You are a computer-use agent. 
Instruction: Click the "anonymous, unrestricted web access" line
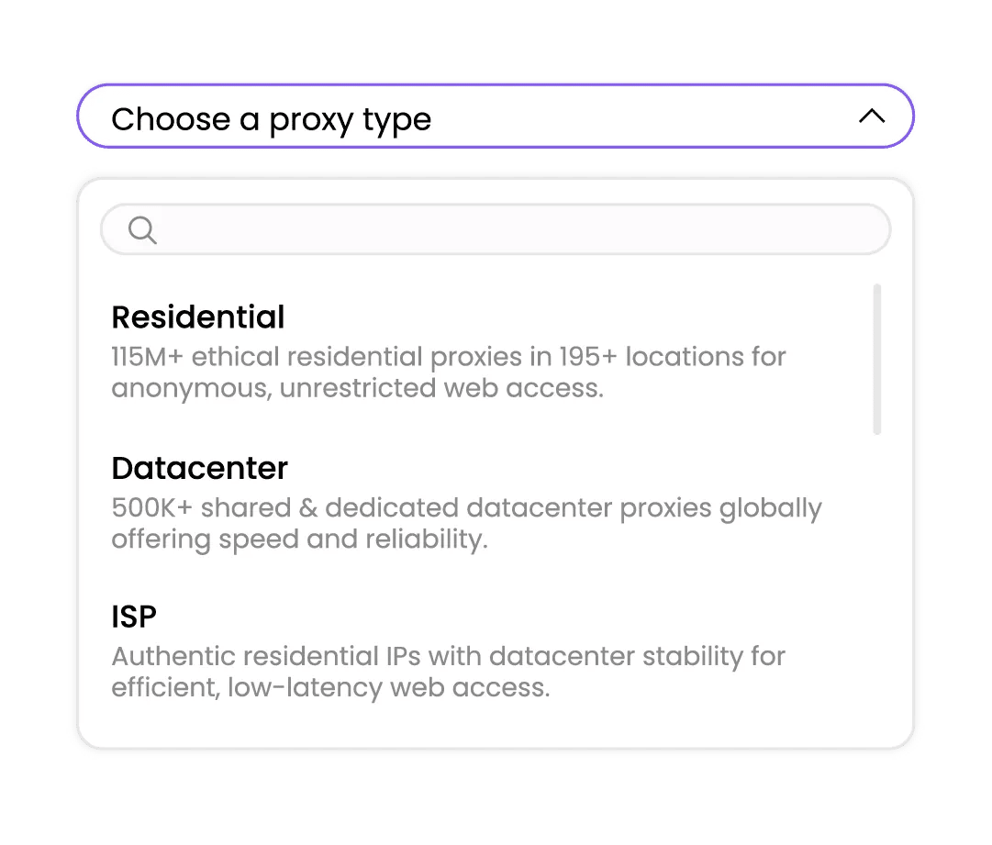pos(358,388)
